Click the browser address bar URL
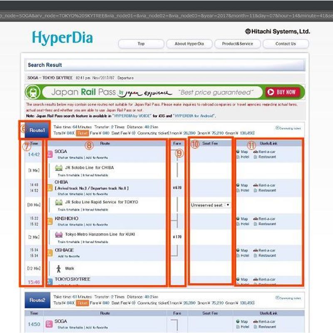The width and height of the screenshot is (333, 333). pyautogui.click(x=166, y=16)
